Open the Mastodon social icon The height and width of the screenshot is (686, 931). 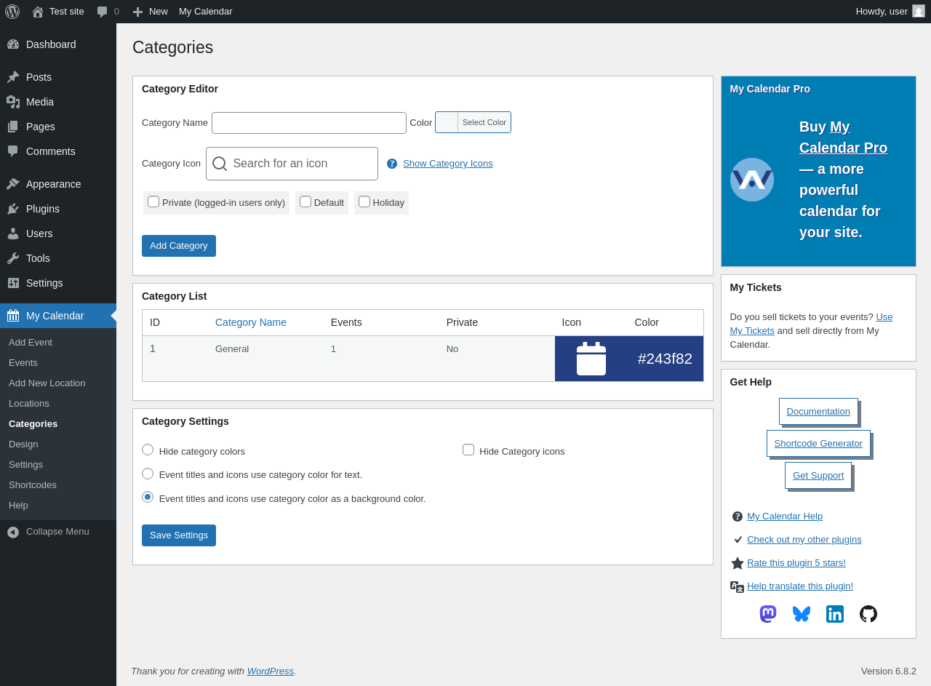(x=768, y=614)
